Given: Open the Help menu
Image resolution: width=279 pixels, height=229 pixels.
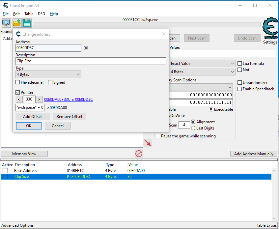Looking at the screenshot, I should point(54,14).
